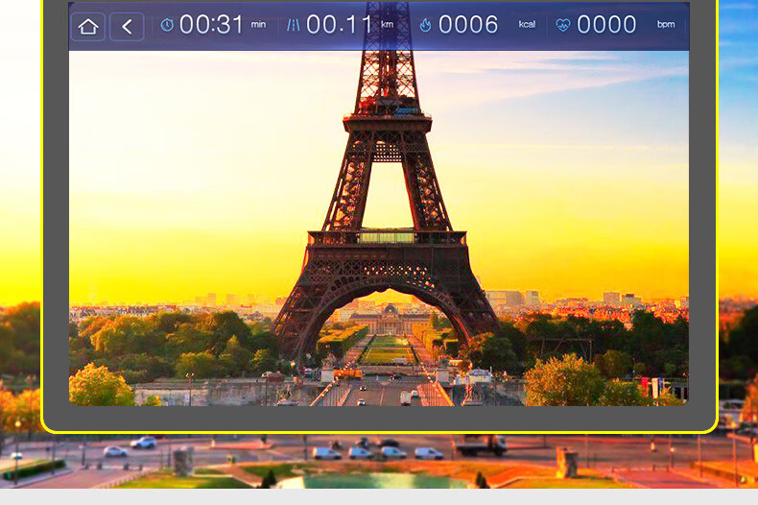Click the white truck outside the screen frame
Viewport: 758px width, 505px height.
point(480,445)
